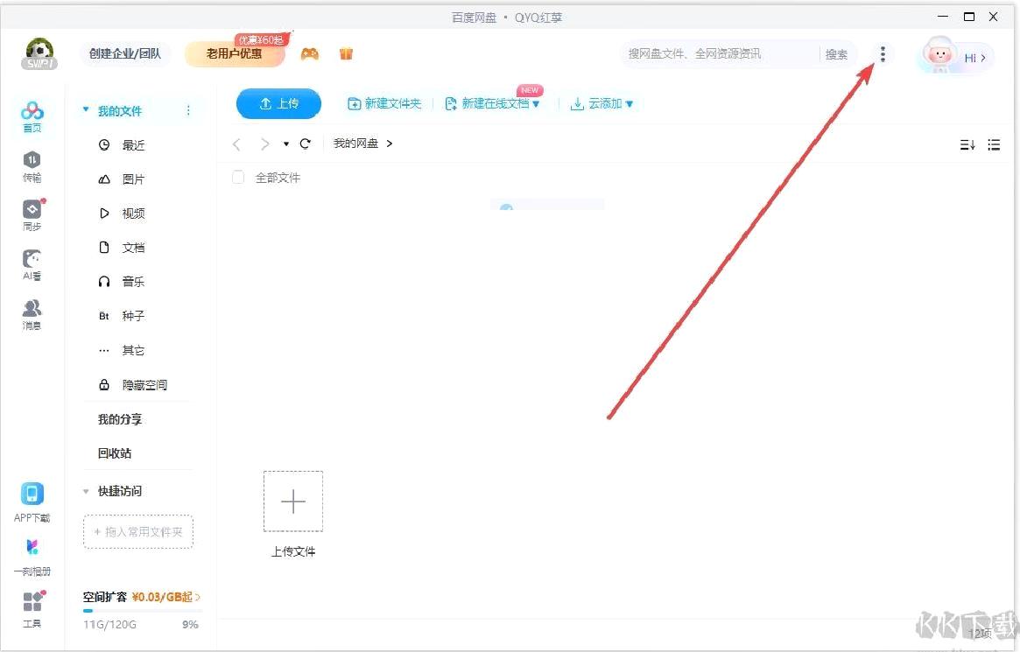This screenshot has height=652, width=1020.
Task: Go forward with the right arrow
Action: (264, 144)
